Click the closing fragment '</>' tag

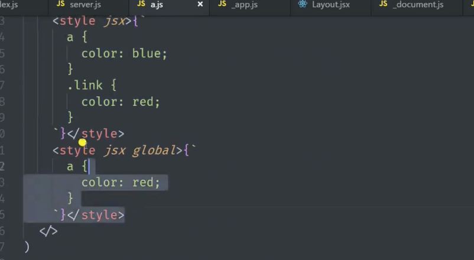point(48,231)
